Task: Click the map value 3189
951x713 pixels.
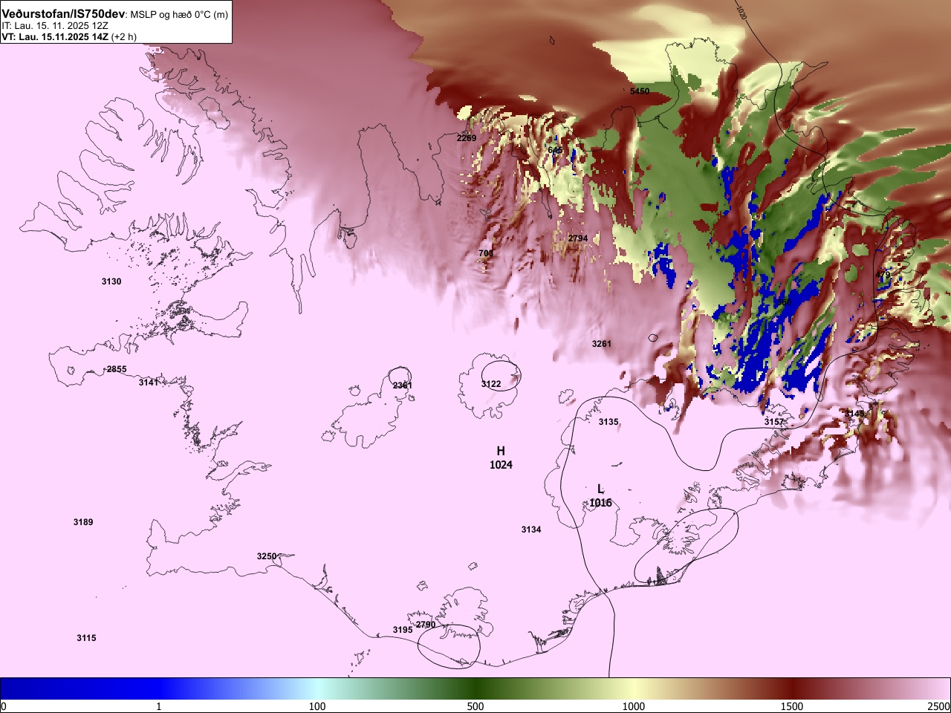Action: tap(83, 522)
